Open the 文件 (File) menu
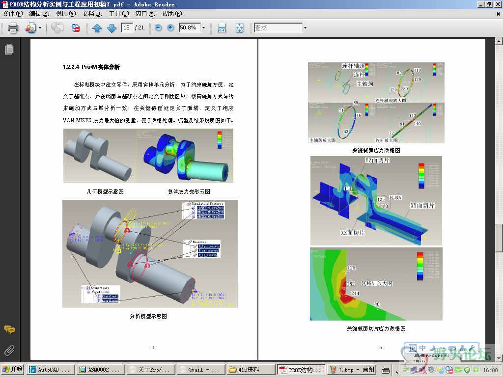This screenshot has height=377, width=503. pos(12,14)
